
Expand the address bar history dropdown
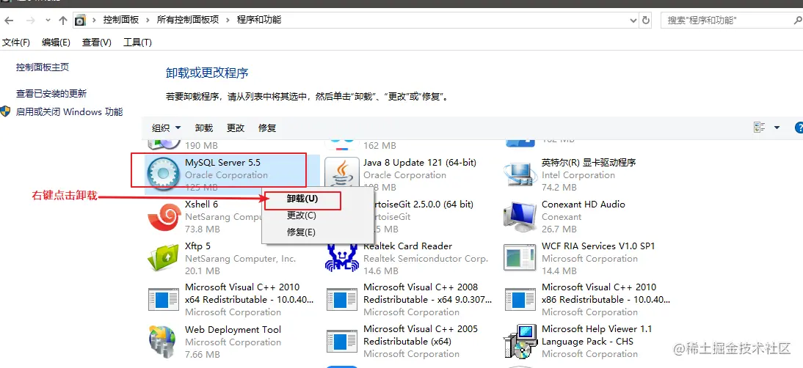pyautogui.click(x=633, y=21)
